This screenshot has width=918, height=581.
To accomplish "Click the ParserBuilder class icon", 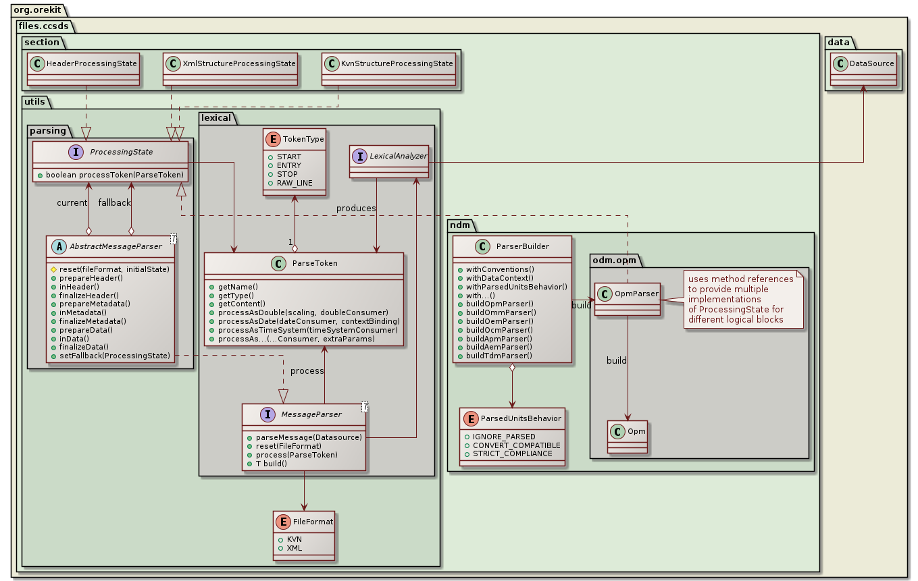I will pos(481,247).
